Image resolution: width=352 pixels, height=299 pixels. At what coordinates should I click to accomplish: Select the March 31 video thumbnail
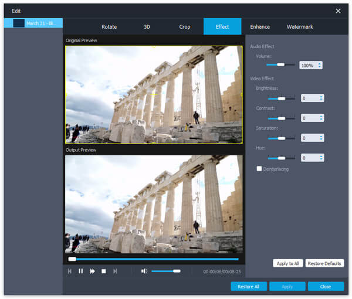(x=19, y=23)
